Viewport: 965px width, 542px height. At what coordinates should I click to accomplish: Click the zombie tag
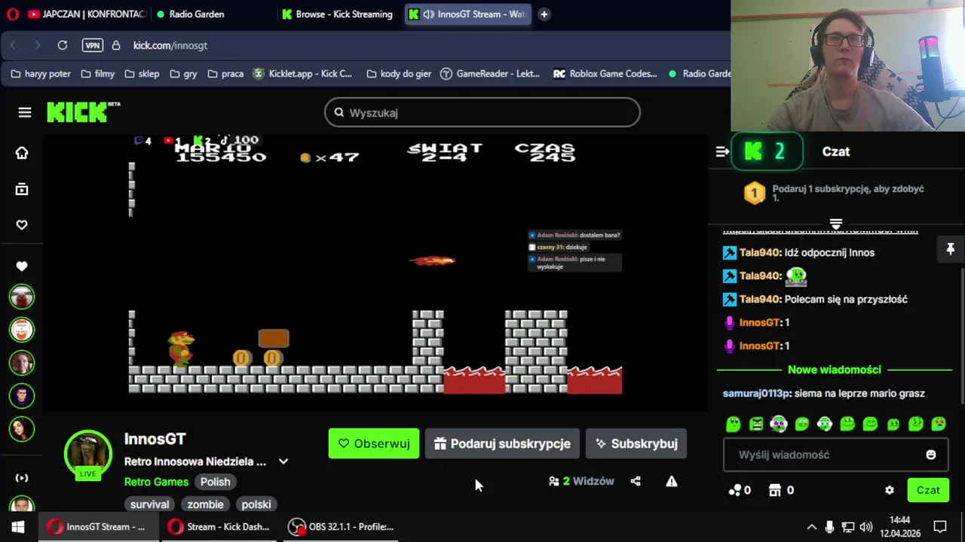pyautogui.click(x=205, y=504)
